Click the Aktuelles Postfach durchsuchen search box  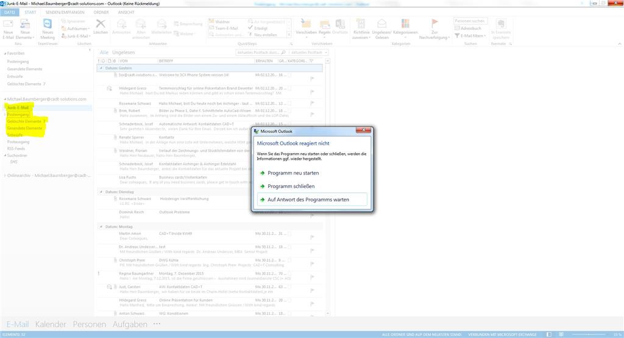[261, 52]
